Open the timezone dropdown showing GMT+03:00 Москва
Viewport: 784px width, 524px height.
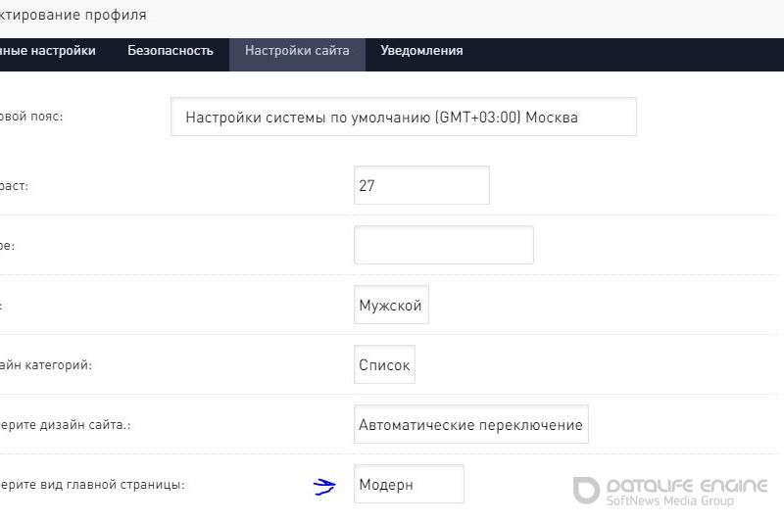(x=403, y=117)
